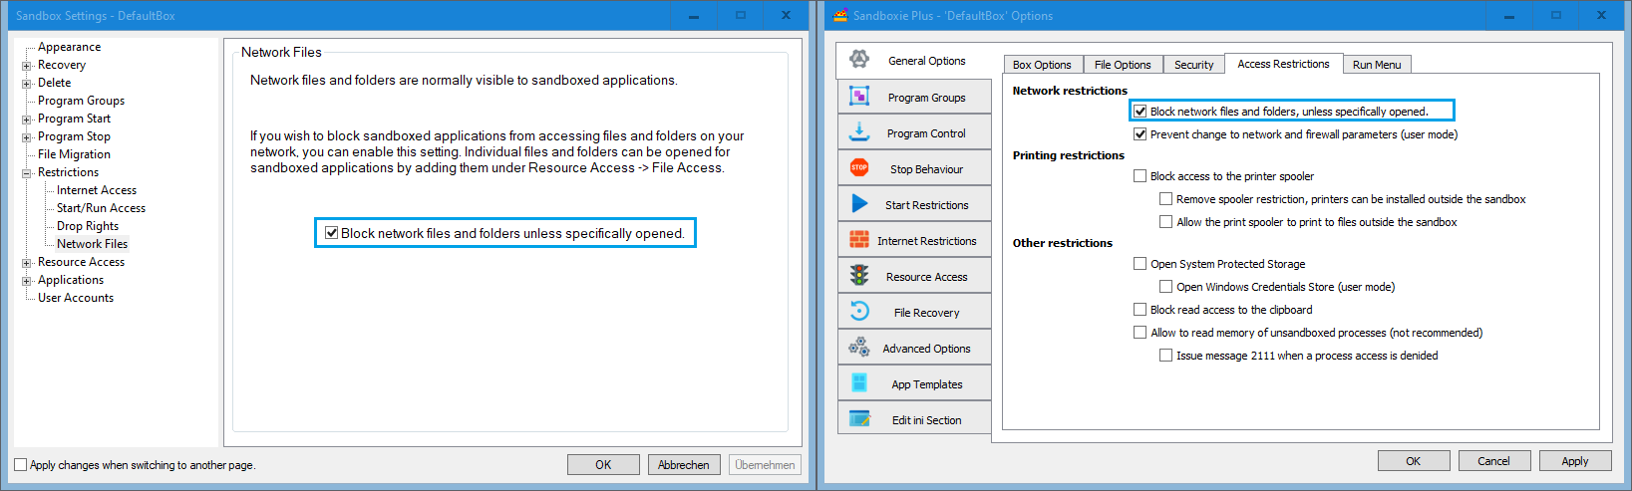Click the Program Control download icon
The height and width of the screenshot is (491, 1632).
pyautogui.click(x=859, y=132)
